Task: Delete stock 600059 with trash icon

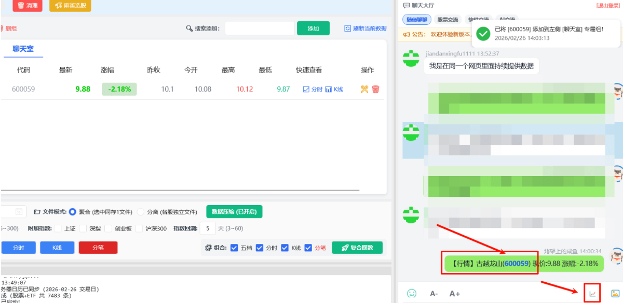Action: (376, 89)
